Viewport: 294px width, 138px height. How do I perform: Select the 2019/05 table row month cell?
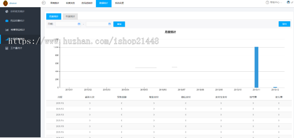point(60,126)
